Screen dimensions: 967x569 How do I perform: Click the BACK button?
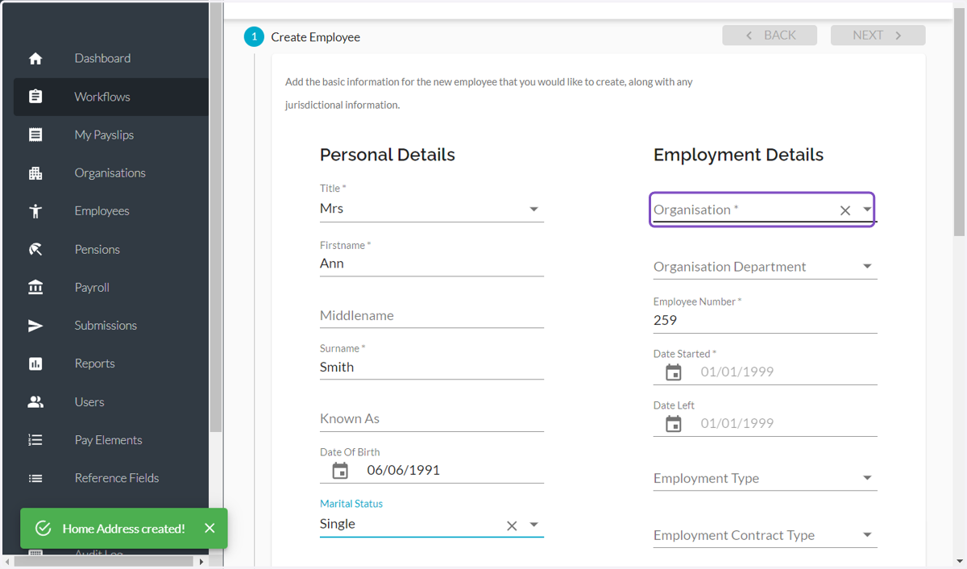coord(770,35)
